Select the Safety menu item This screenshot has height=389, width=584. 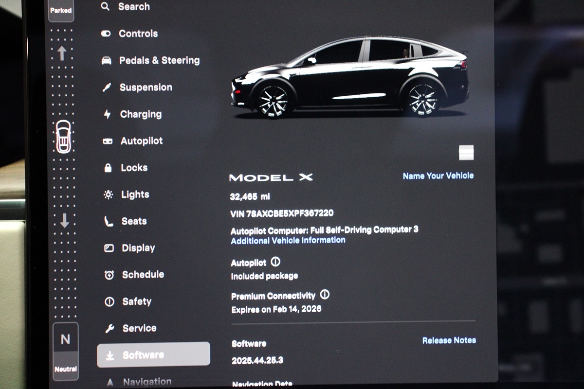coord(137,301)
